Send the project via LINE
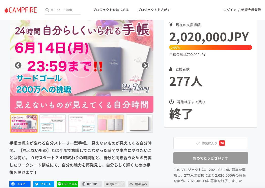 click(x=67, y=184)
